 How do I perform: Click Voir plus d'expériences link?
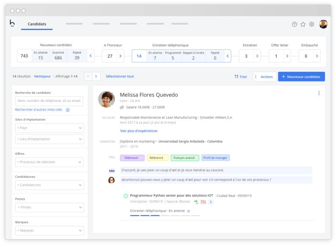click(139, 131)
